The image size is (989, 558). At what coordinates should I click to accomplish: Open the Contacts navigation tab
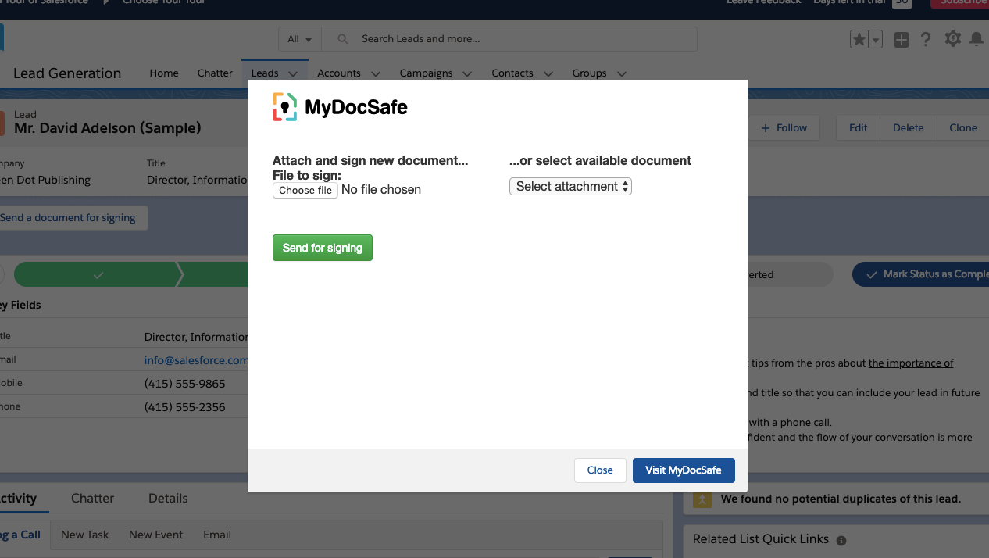point(512,73)
